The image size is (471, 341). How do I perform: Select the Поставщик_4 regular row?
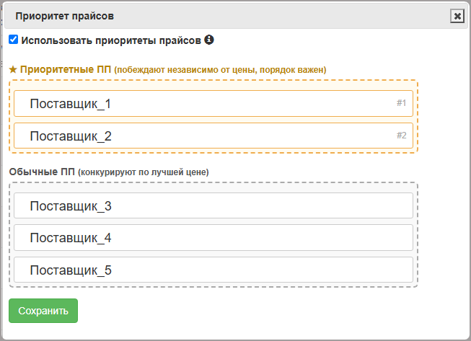(x=214, y=238)
